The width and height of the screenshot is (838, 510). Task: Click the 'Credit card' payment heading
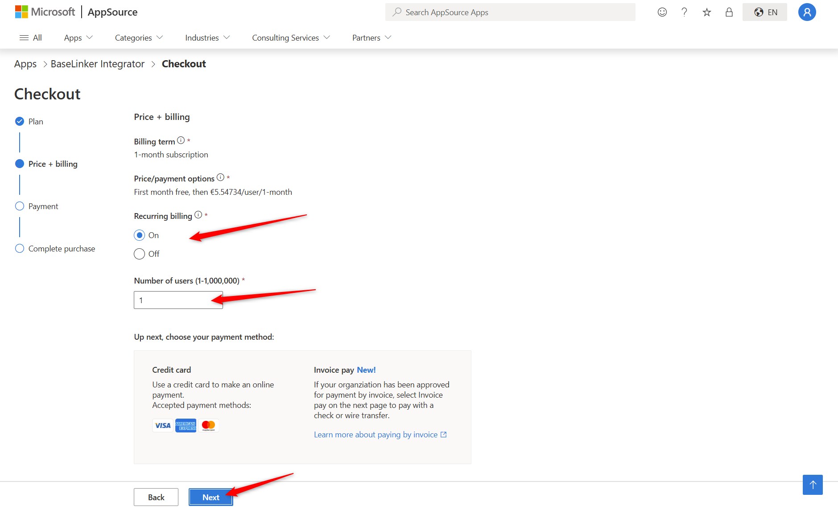[172, 370]
